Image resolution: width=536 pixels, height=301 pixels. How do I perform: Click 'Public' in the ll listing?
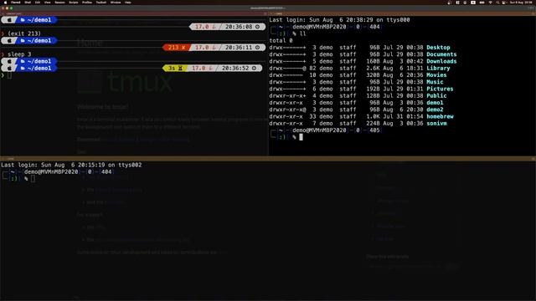coord(436,95)
